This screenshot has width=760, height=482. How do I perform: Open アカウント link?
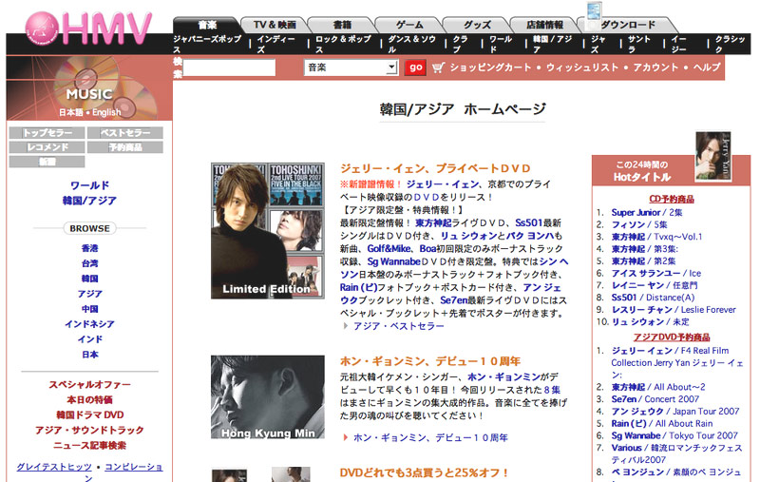[x=655, y=67]
